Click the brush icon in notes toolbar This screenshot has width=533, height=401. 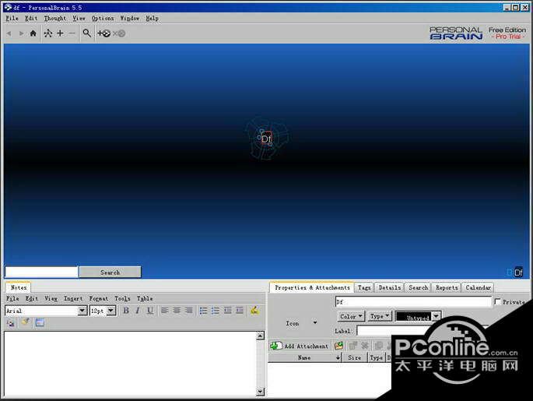(x=25, y=322)
